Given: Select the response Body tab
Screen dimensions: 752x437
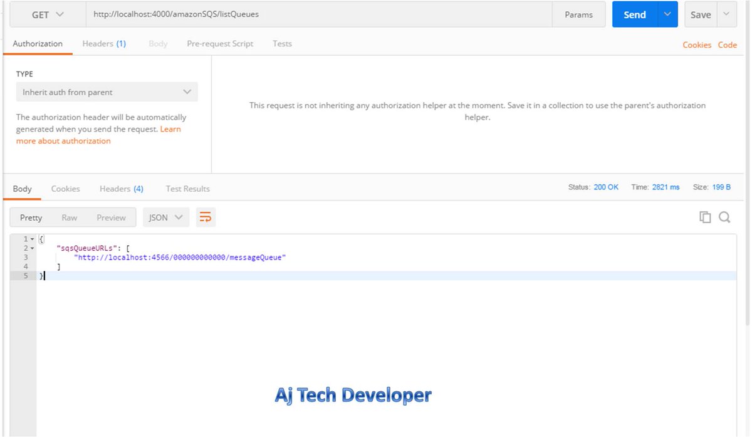Looking at the screenshot, I should click(23, 189).
